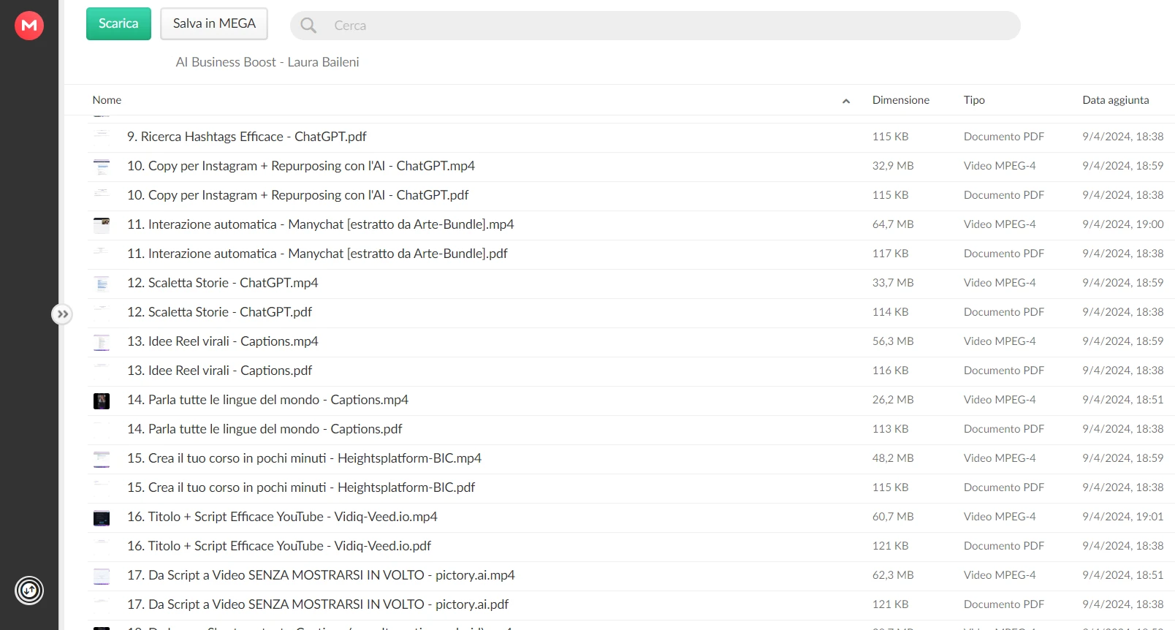Image resolution: width=1175 pixels, height=630 pixels.
Task: Click PDF icon of 16. Titolo + Script pdf
Action: tap(102, 547)
